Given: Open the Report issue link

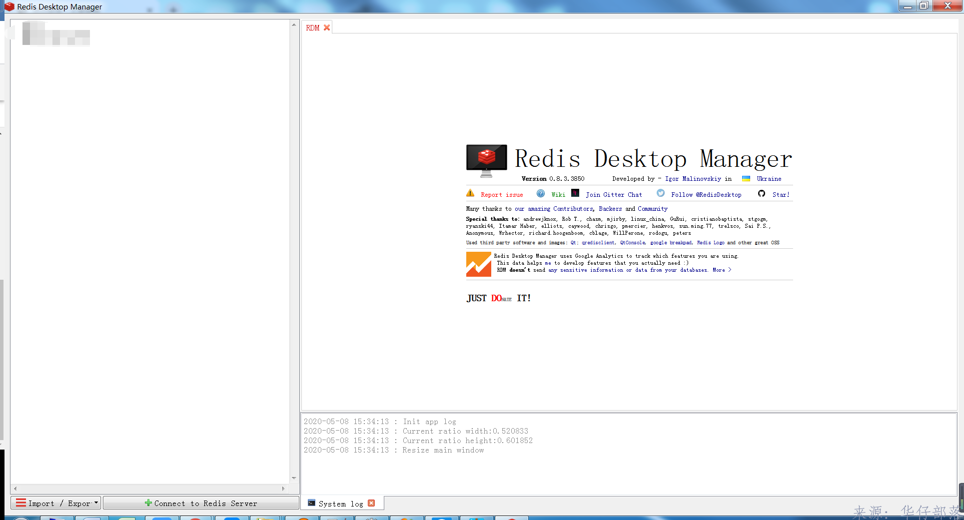Looking at the screenshot, I should (502, 195).
